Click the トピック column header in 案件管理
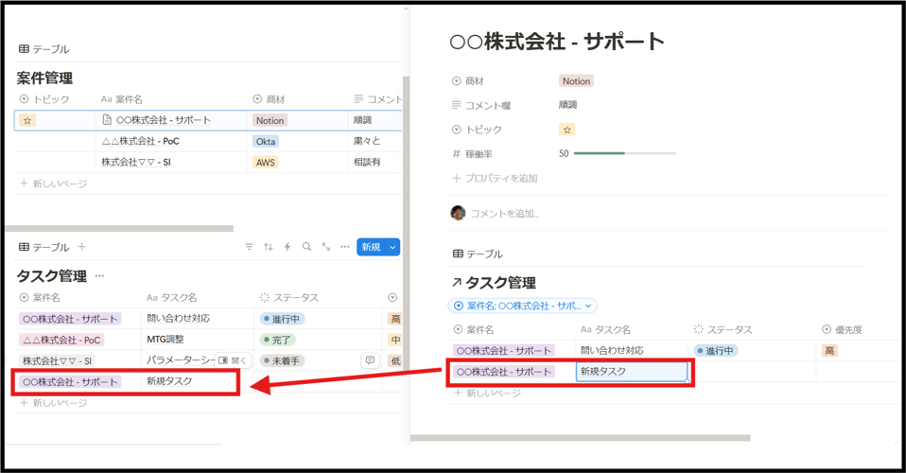Image resolution: width=906 pixels, height=473 pixels. [44, 99]
